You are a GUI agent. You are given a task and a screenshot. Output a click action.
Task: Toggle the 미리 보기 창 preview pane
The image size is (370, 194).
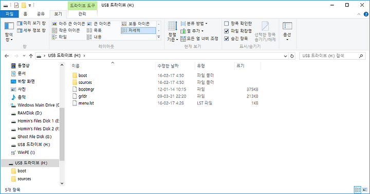tap(31, 23)
